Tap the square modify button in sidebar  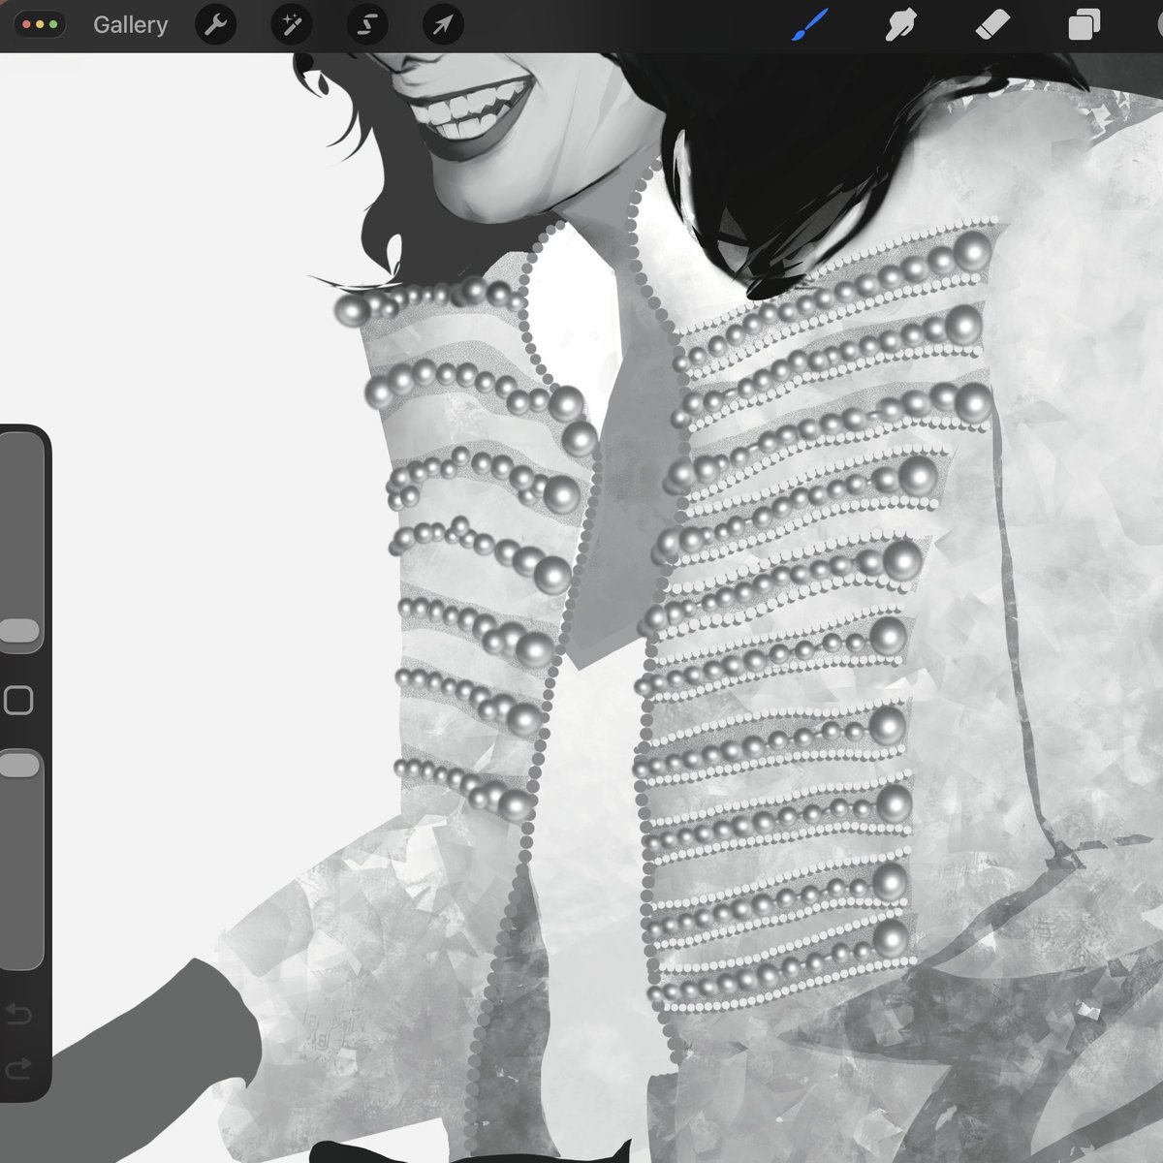[18, 700]
